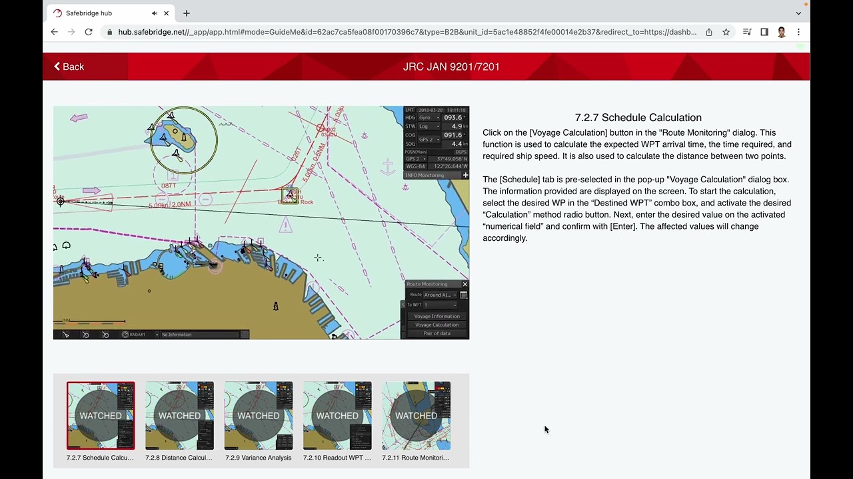Select the third cursor tool icon
The height and width of the screenshot is (479, 853).
[x=105, y=335]
